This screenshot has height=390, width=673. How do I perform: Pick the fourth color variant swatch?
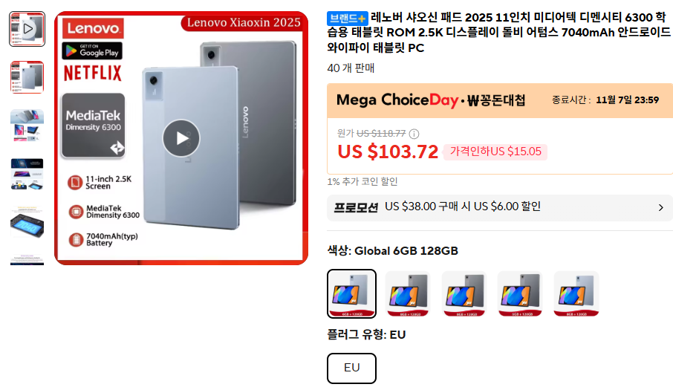point(520,294)
